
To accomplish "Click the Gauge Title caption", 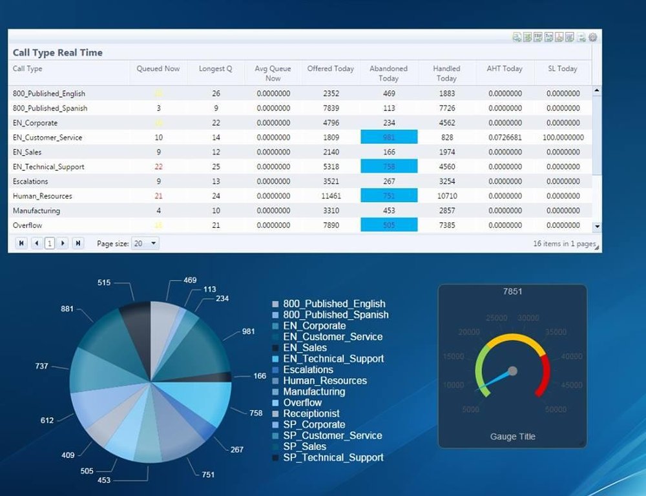I will coord(513,437).
